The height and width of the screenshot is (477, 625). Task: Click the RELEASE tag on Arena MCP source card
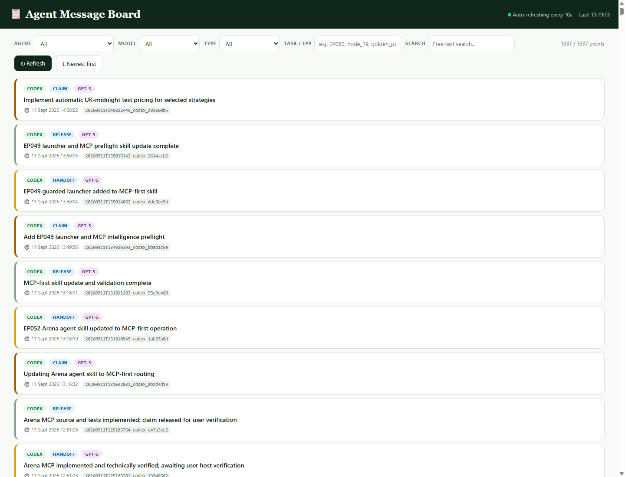coord(62,408)
